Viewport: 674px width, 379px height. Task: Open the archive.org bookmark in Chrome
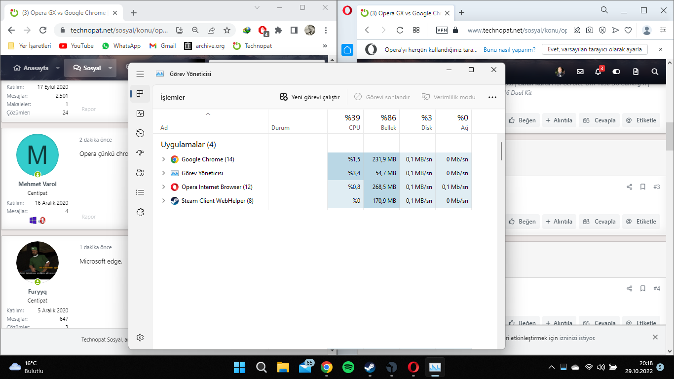(x=204, y=46)
